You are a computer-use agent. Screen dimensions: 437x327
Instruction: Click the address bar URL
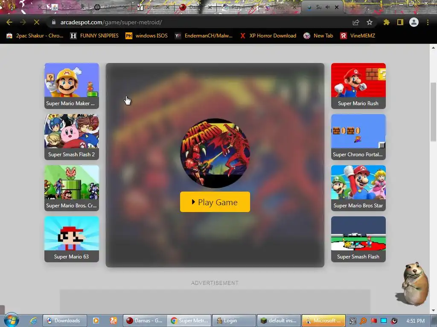(x=111, y=22)
